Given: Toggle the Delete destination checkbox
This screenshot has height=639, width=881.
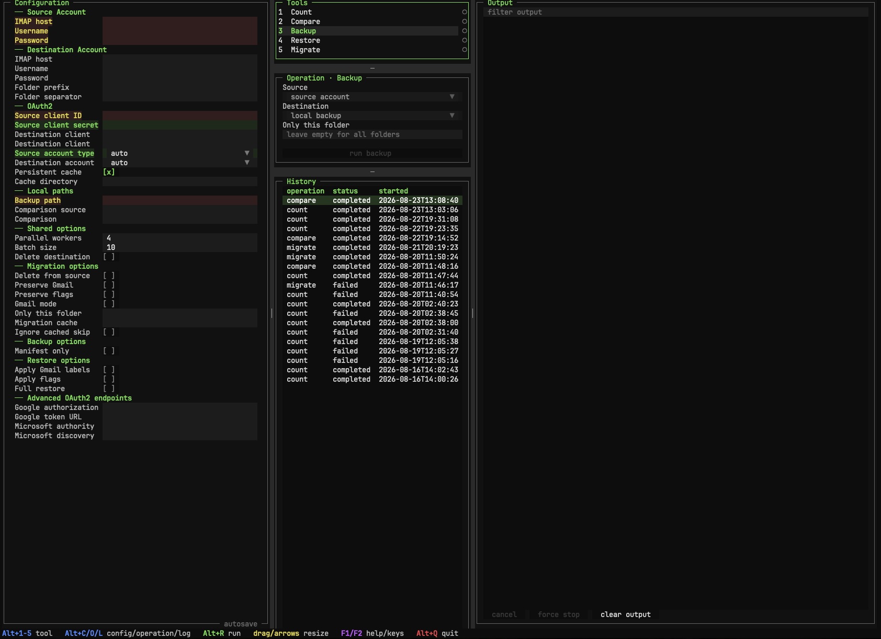Looking at the screenshot, I should click(109, 257).
